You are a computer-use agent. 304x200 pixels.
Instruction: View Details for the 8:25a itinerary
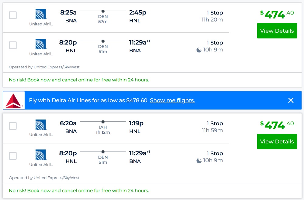(x=277, y=31)
